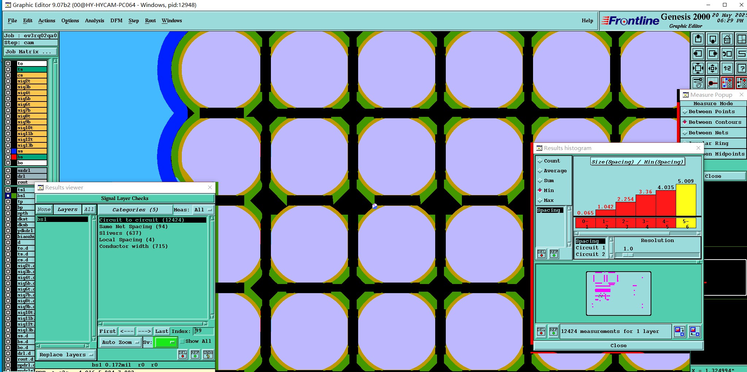Click histogram import icon at far right
747x372 pixels.
(695, 331)
